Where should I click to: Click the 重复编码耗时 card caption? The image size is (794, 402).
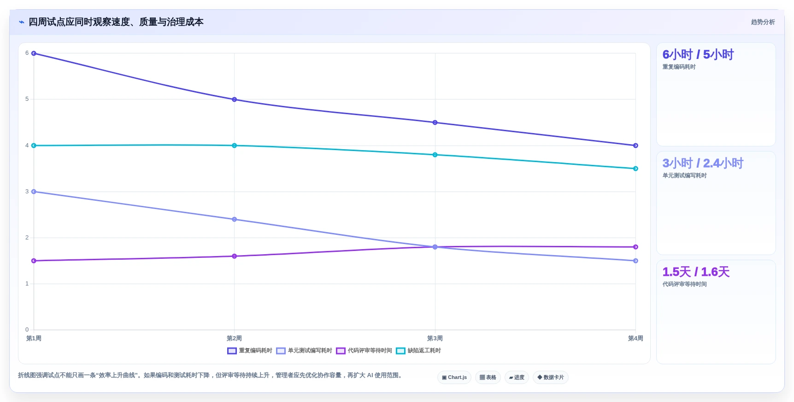[679, 67]
